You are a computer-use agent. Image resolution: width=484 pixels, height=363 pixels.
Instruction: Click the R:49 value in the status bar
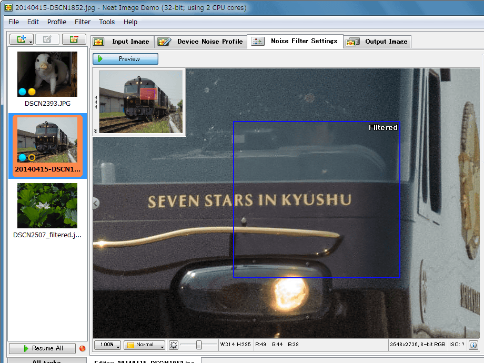(x=260, y=345)
